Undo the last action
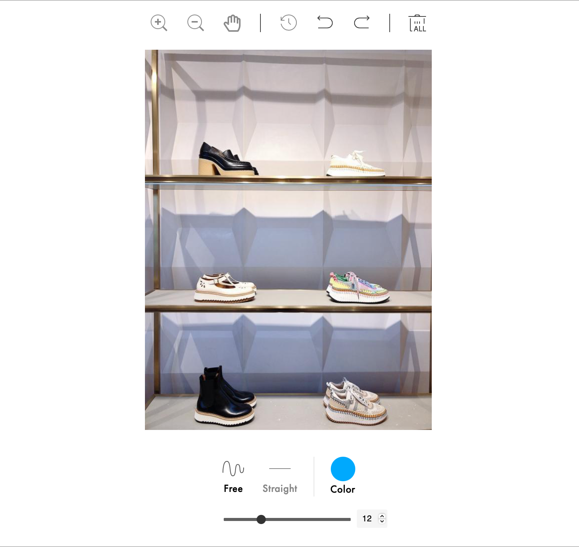Viewport: 579px width, 547px height. pos(325,23)
